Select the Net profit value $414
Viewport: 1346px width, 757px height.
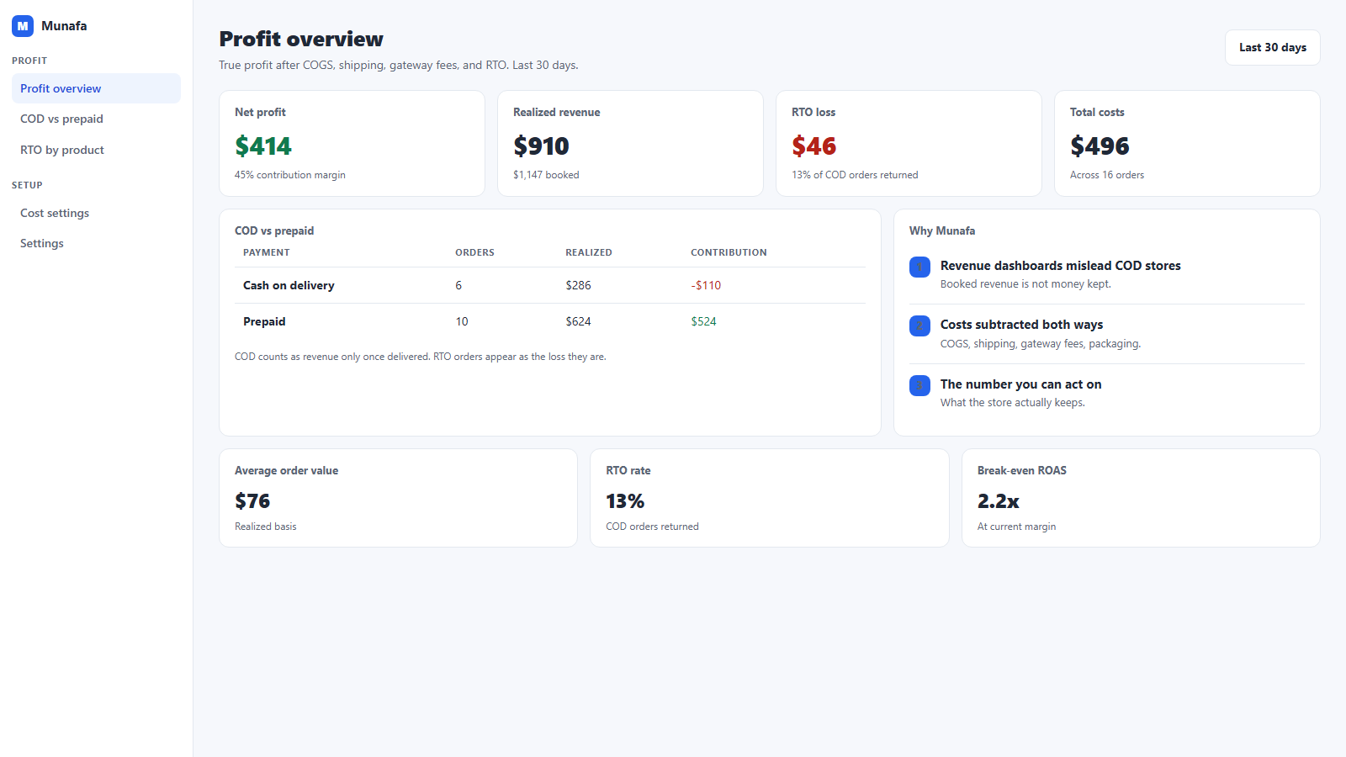click(x=263, y=146)
